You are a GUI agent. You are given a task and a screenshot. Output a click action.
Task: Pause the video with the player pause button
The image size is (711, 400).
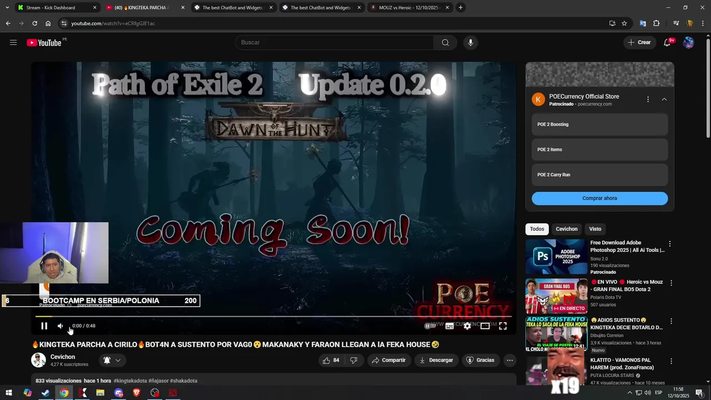click(44, 326)
